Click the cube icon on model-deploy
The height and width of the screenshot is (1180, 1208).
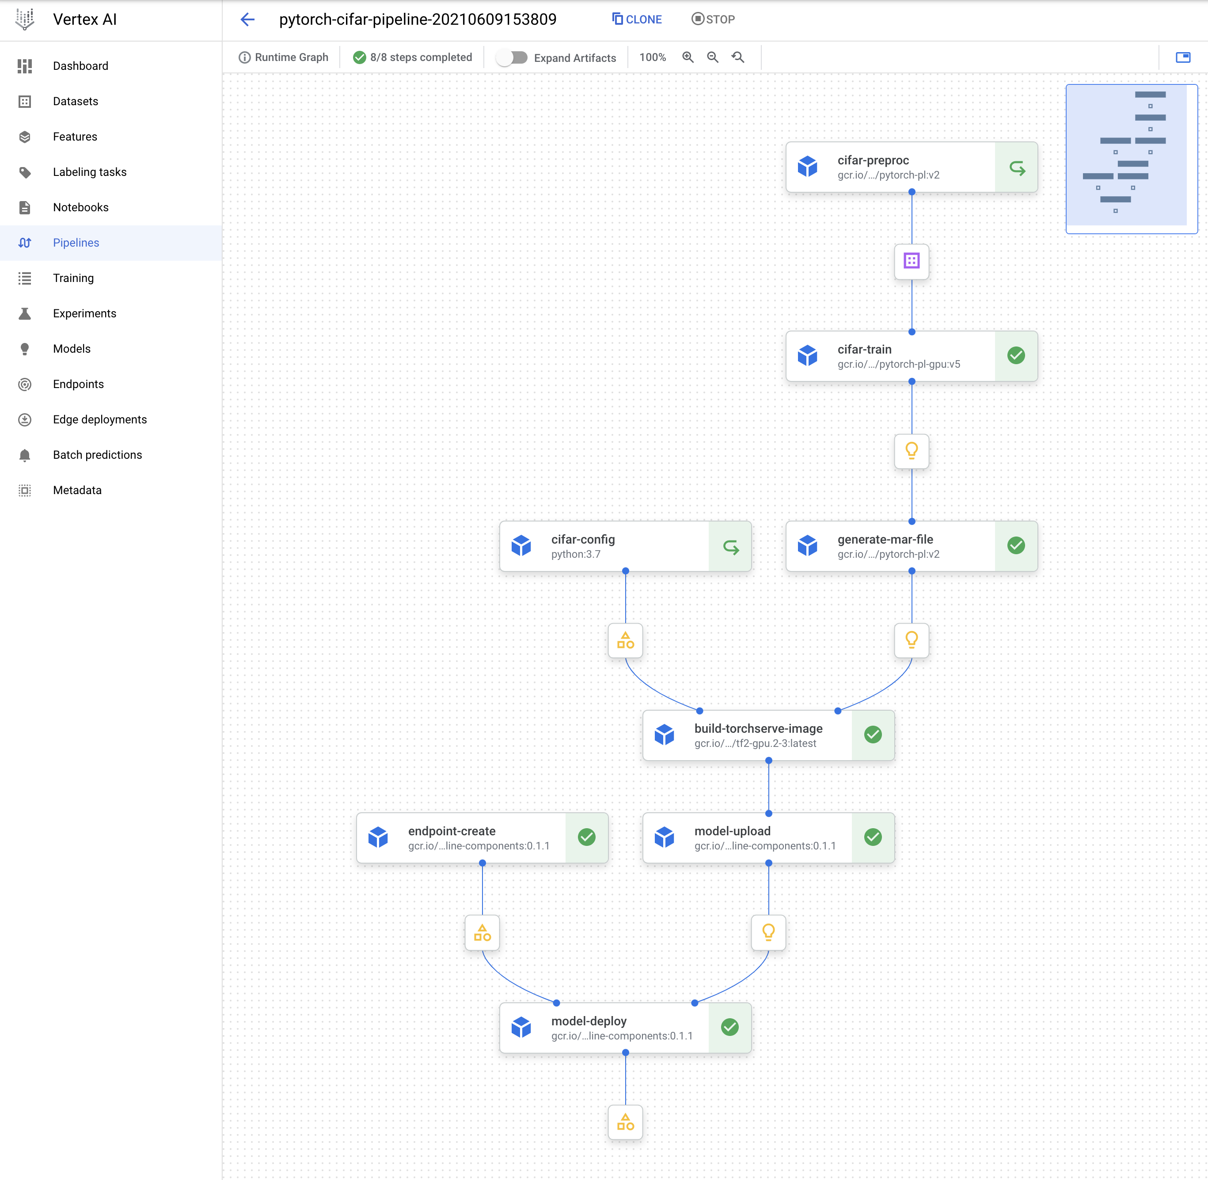[x=521, y=1028]
